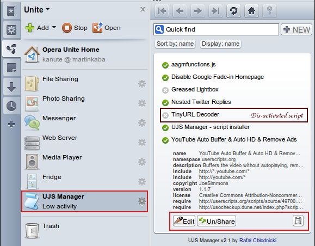This screenshot has height=246, width=315.
Task: Open the Notes panel icon
Action: pyautogui.click(x=11, y=67)
